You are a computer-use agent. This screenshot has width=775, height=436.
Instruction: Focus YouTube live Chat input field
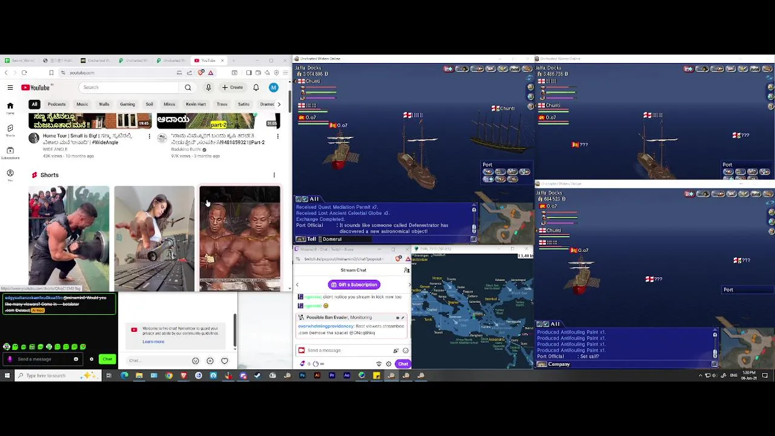click(157, 361)
